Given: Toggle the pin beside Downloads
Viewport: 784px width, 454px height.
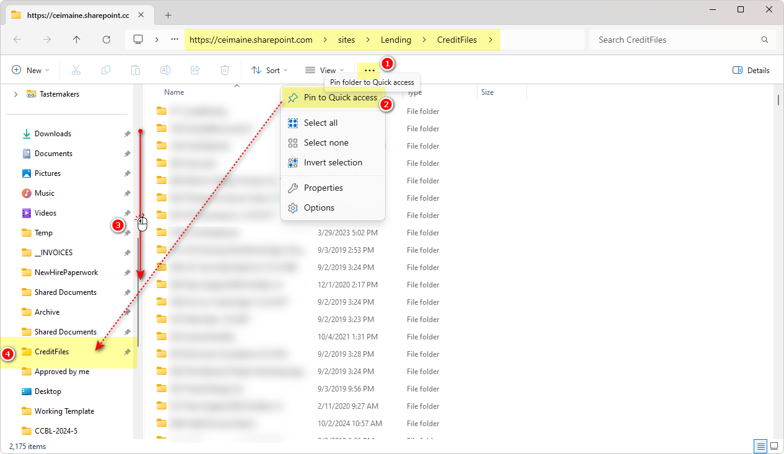Looking at the screenshot, I should click(x=127, y=134).
